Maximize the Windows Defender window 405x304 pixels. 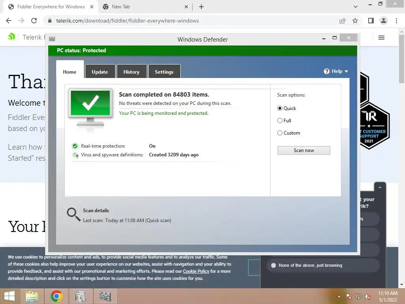click(335, 38)
